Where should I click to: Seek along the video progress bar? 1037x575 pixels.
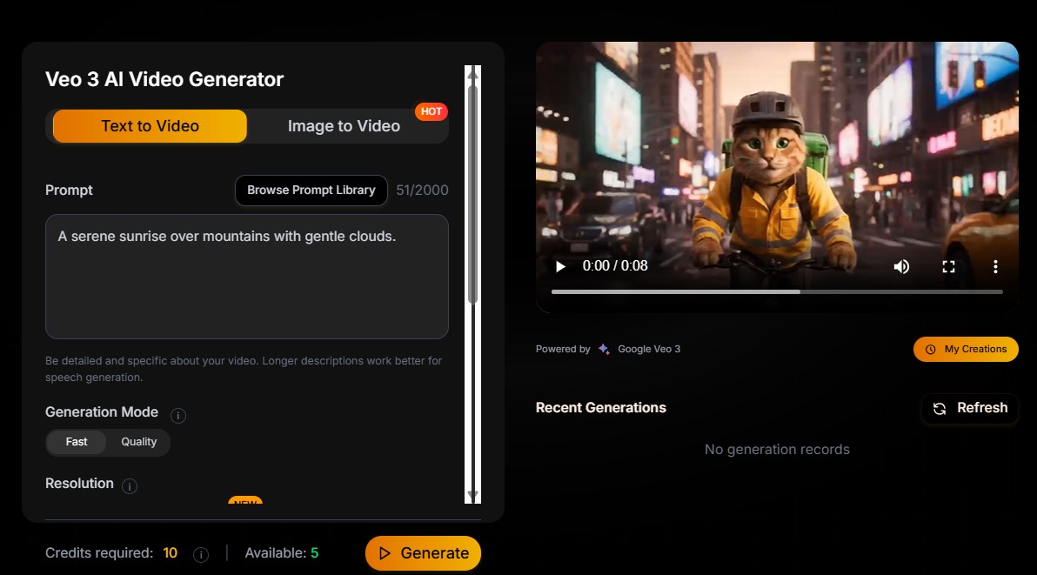point(776,291)
